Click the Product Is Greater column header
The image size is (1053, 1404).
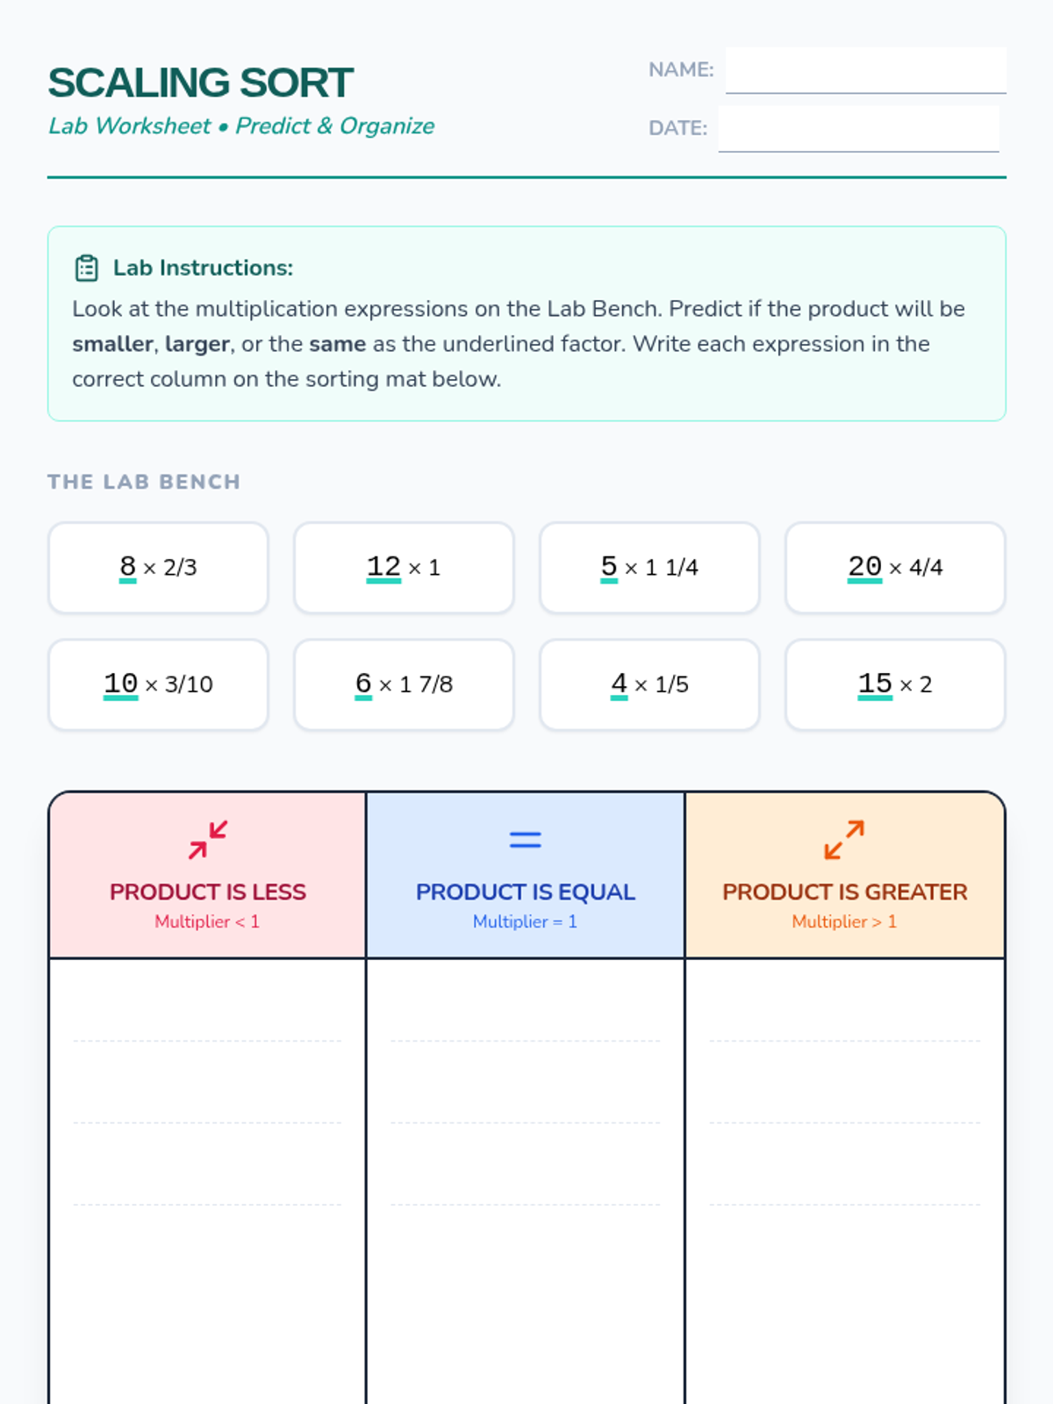click(x=844, y=892)
